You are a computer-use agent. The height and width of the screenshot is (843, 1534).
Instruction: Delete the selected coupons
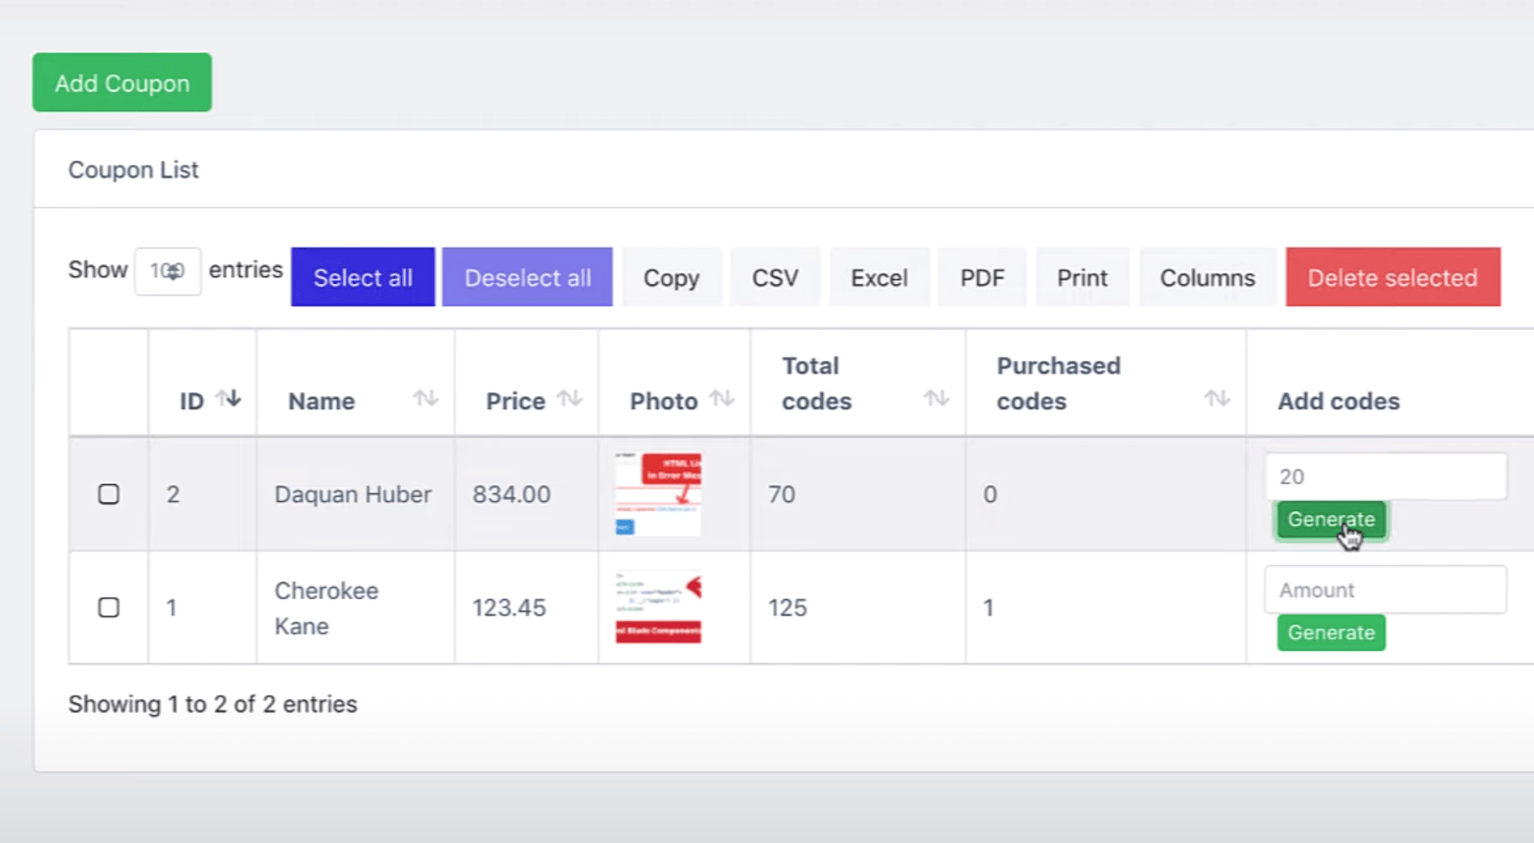pos(1391,277)
